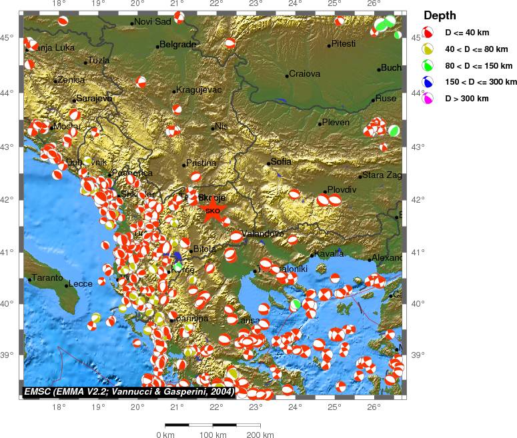Click the Novi Sad city label
Image resolution: width=517 pixels, height=438 pixels.
point(153,22)
